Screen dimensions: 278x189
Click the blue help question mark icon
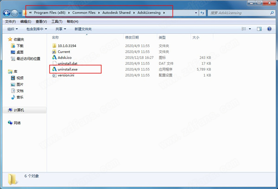[x=269, y=29]
